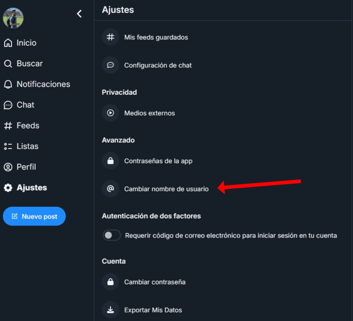
Task: Open Perfil using the profile icon
Action: (8, 167)
